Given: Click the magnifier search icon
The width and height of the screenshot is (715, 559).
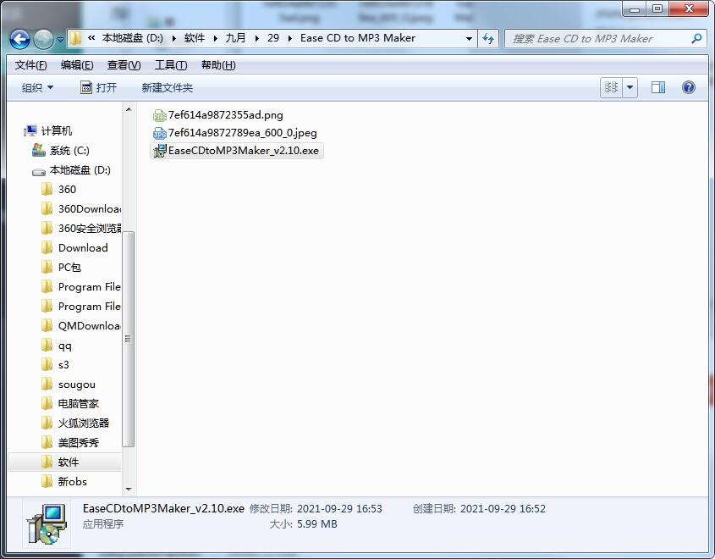Looking at the screenshot, I should click(x=696, y=39).
